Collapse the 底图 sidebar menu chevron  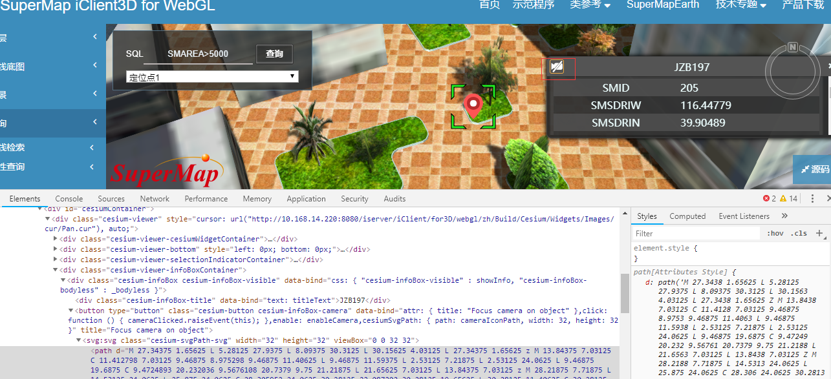click(x=94, y=66)
